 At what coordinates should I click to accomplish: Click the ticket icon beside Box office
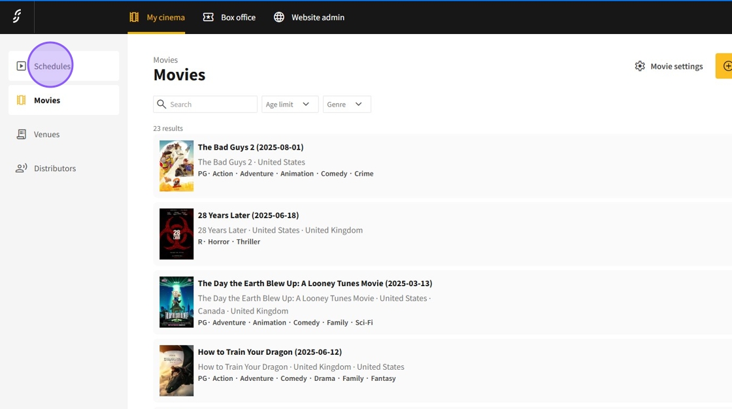(208, 17)
